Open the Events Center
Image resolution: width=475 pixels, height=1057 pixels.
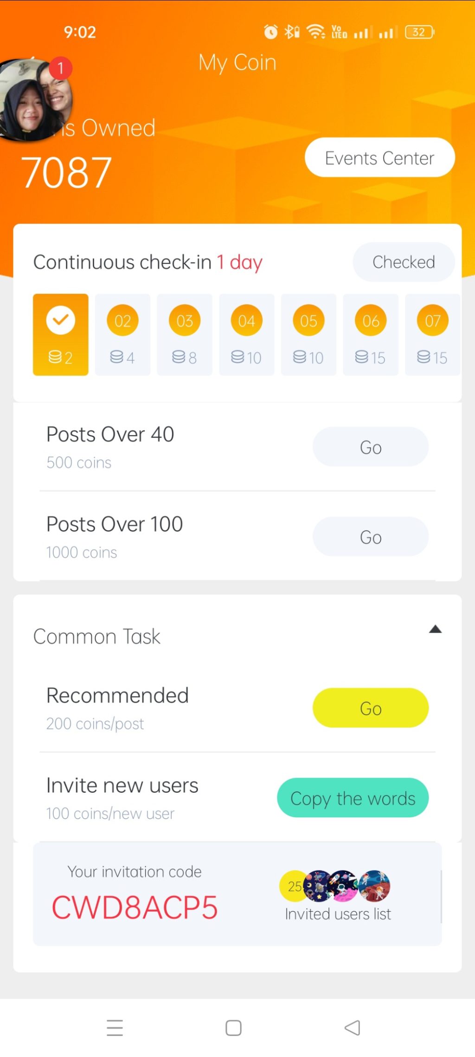pos(379,158)
